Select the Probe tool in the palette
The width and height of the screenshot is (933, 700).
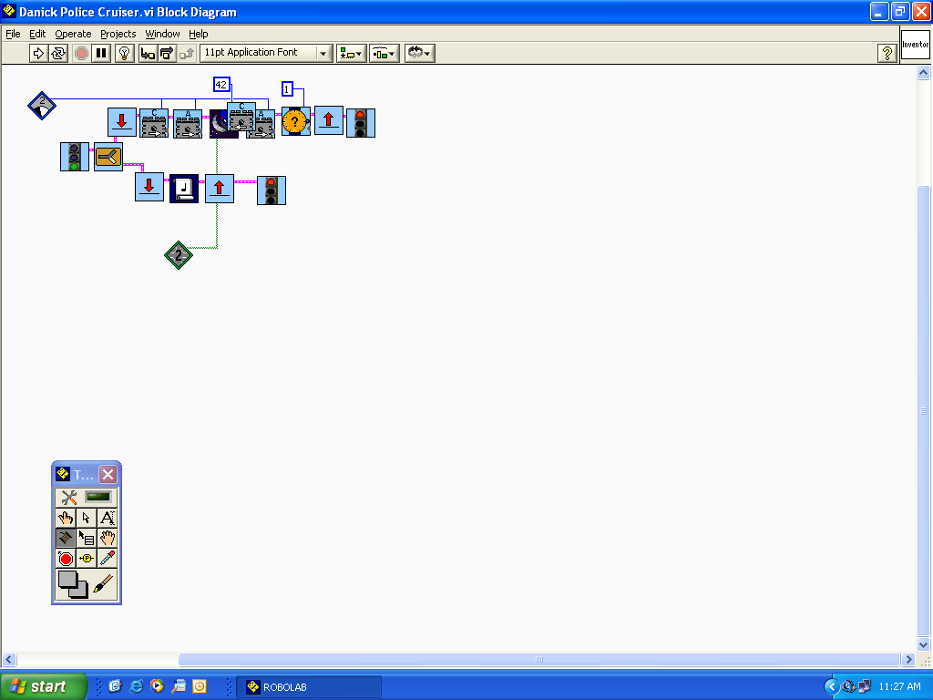coord(86,558)
